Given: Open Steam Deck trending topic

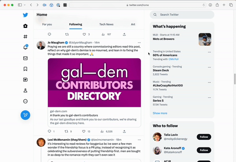Looking at the screenshot, I should (161, 70).
